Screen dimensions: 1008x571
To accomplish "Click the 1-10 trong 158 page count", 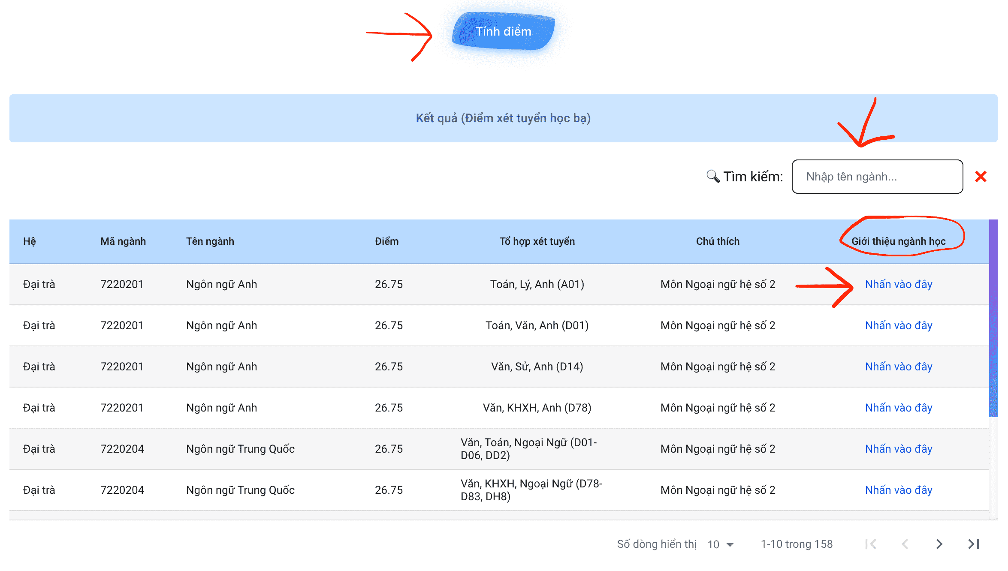I will (797, 544).
